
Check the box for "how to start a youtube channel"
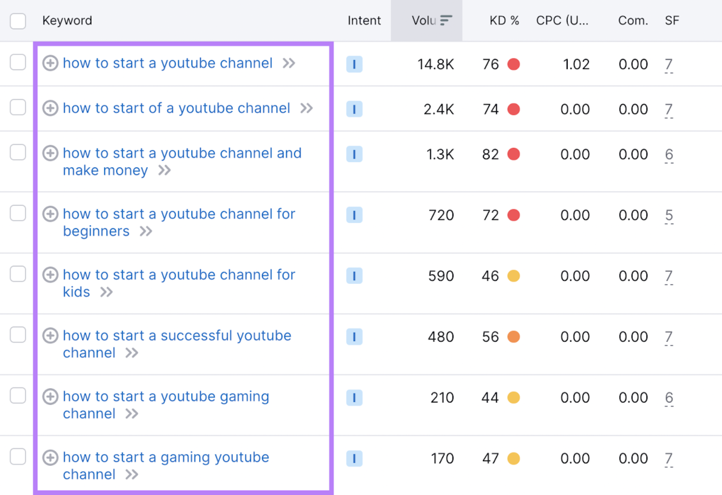click(x=18, y=62)
